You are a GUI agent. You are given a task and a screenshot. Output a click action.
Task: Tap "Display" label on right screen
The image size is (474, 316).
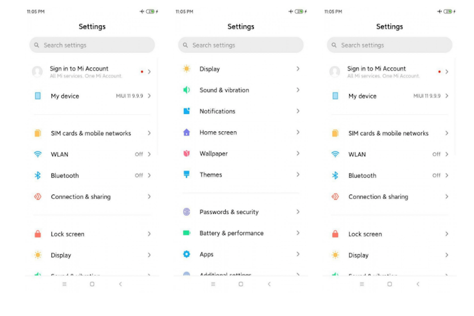coord(358,255)
